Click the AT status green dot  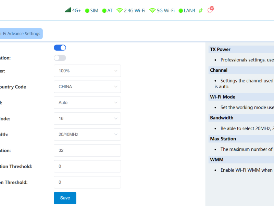(104, 11)
